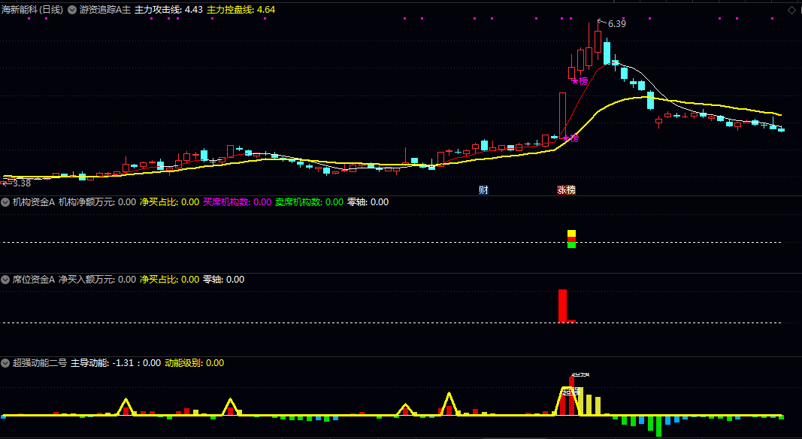Click the green block in 机构资金A panel
This screenshot has height=439, width=802.
pyautogui.click(x=571, y=245)
